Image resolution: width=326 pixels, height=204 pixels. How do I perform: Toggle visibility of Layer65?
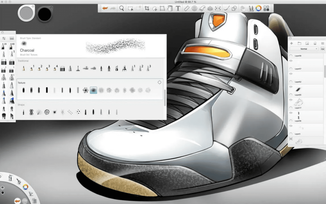pyautogui.click(x=291, y=87)
